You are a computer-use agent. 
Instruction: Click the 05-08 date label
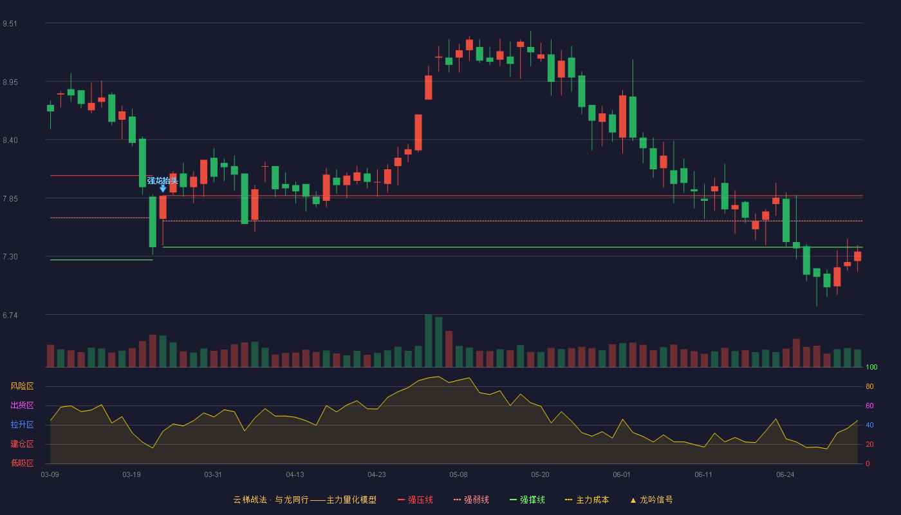tap(458, 474)
